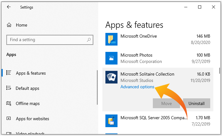Click the SQL Server 2005 Compact icon
Viewport: 222px width, 136px height.
coord(111,121)
